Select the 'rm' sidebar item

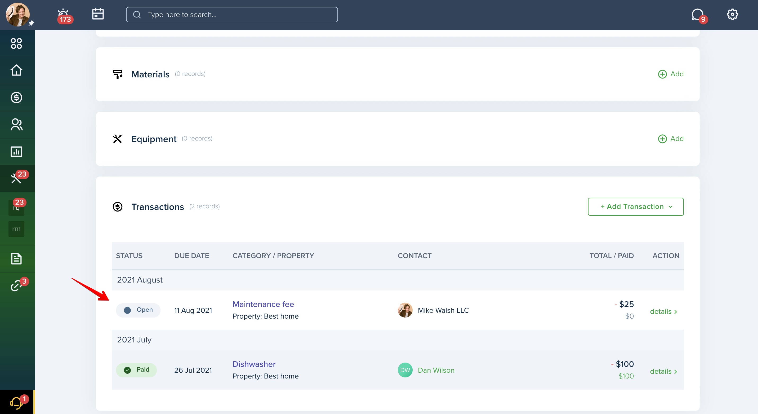pos(16,229)
